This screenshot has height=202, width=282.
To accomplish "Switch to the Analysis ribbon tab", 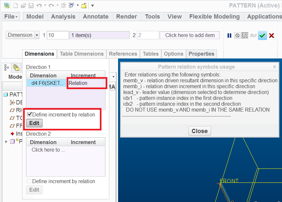I will click(x=63, y=17).
